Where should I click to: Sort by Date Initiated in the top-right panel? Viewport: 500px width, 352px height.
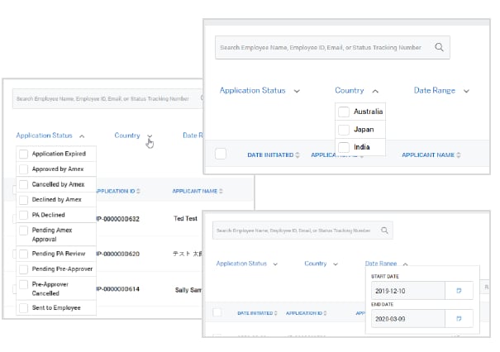[x=298, y=155]
